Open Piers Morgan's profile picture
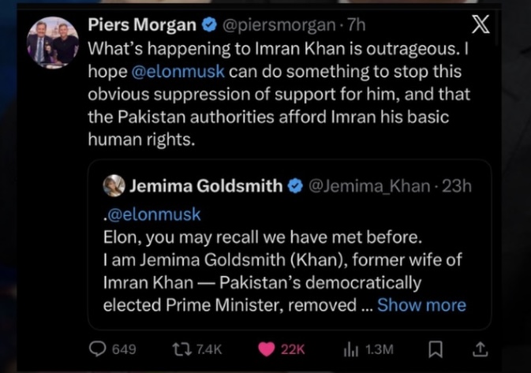 [52, 43]
